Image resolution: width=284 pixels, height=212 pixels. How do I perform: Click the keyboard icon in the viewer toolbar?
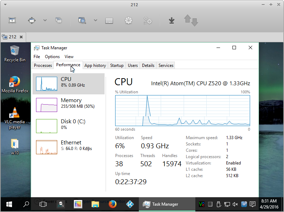click(109, 21)
